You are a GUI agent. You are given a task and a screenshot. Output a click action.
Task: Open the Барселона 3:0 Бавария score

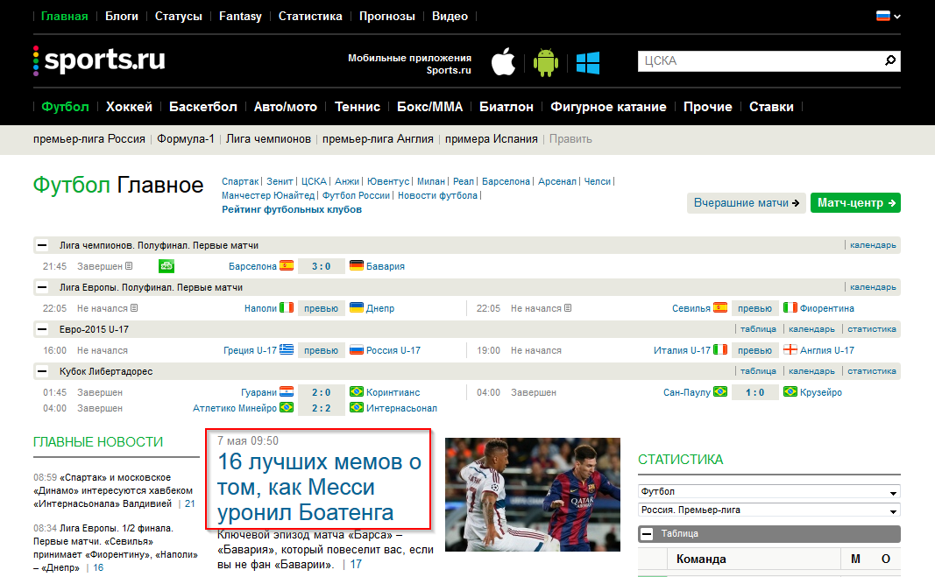tap(322, 266)
